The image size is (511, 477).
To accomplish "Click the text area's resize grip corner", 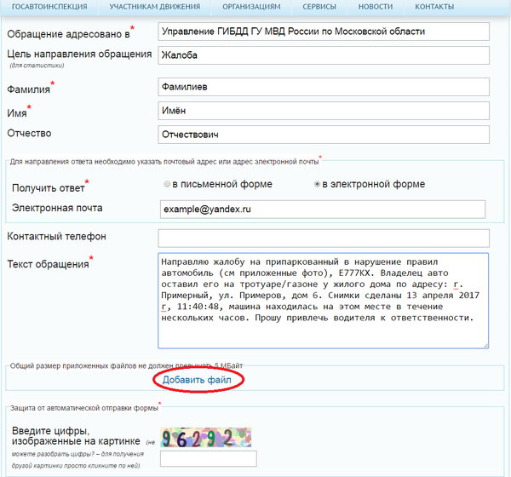I will pos(485,344).
